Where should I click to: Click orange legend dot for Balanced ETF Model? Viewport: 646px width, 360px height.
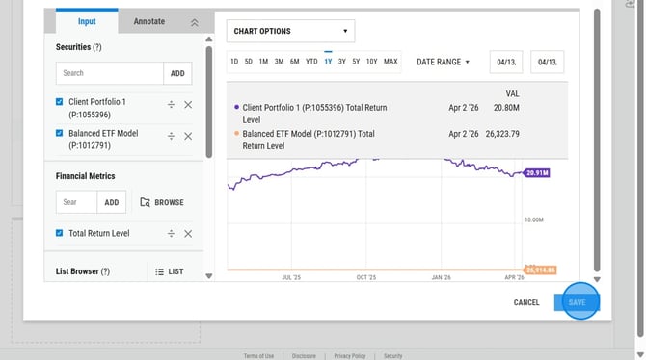(236, 133)
